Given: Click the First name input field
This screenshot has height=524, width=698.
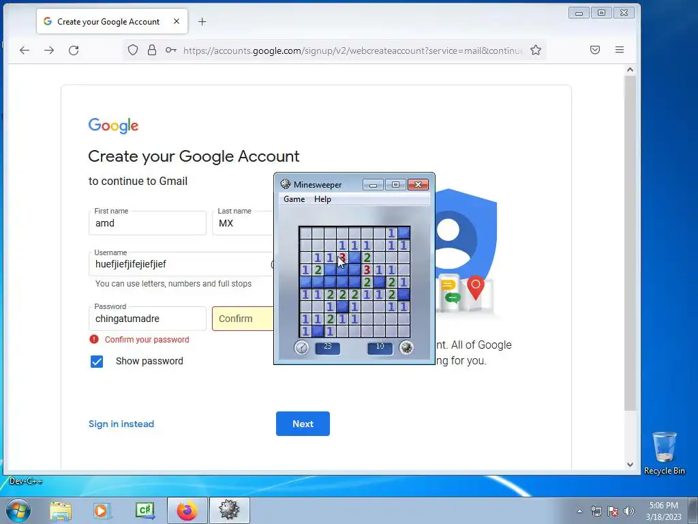Looking at the screenshot, I should [147, 223].
